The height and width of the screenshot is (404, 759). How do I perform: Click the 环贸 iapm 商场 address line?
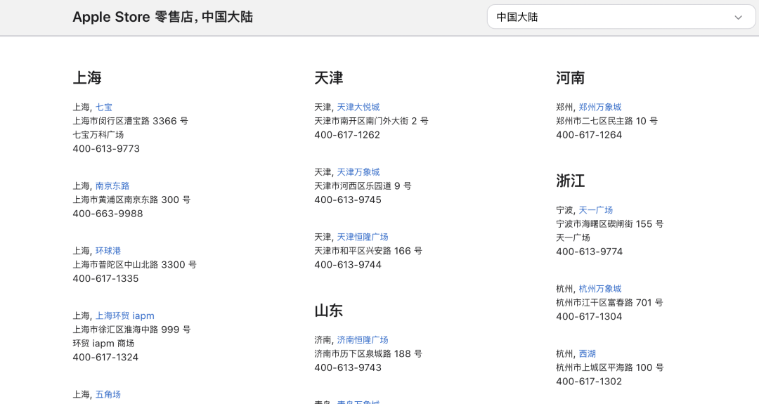pos(103,343)
